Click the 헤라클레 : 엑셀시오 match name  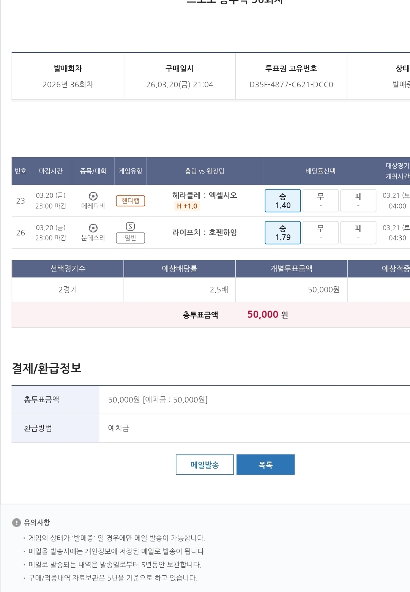point(205,196)
